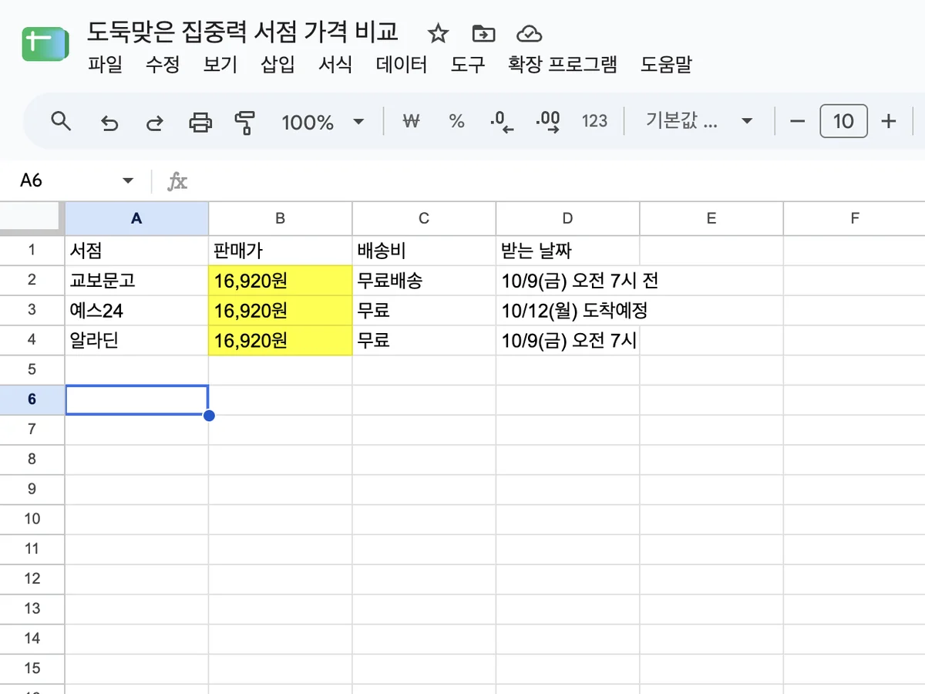925x694 pixels.
Task: Print the spreadsheet
Action: pyautogui.click(x=200, y=122)
